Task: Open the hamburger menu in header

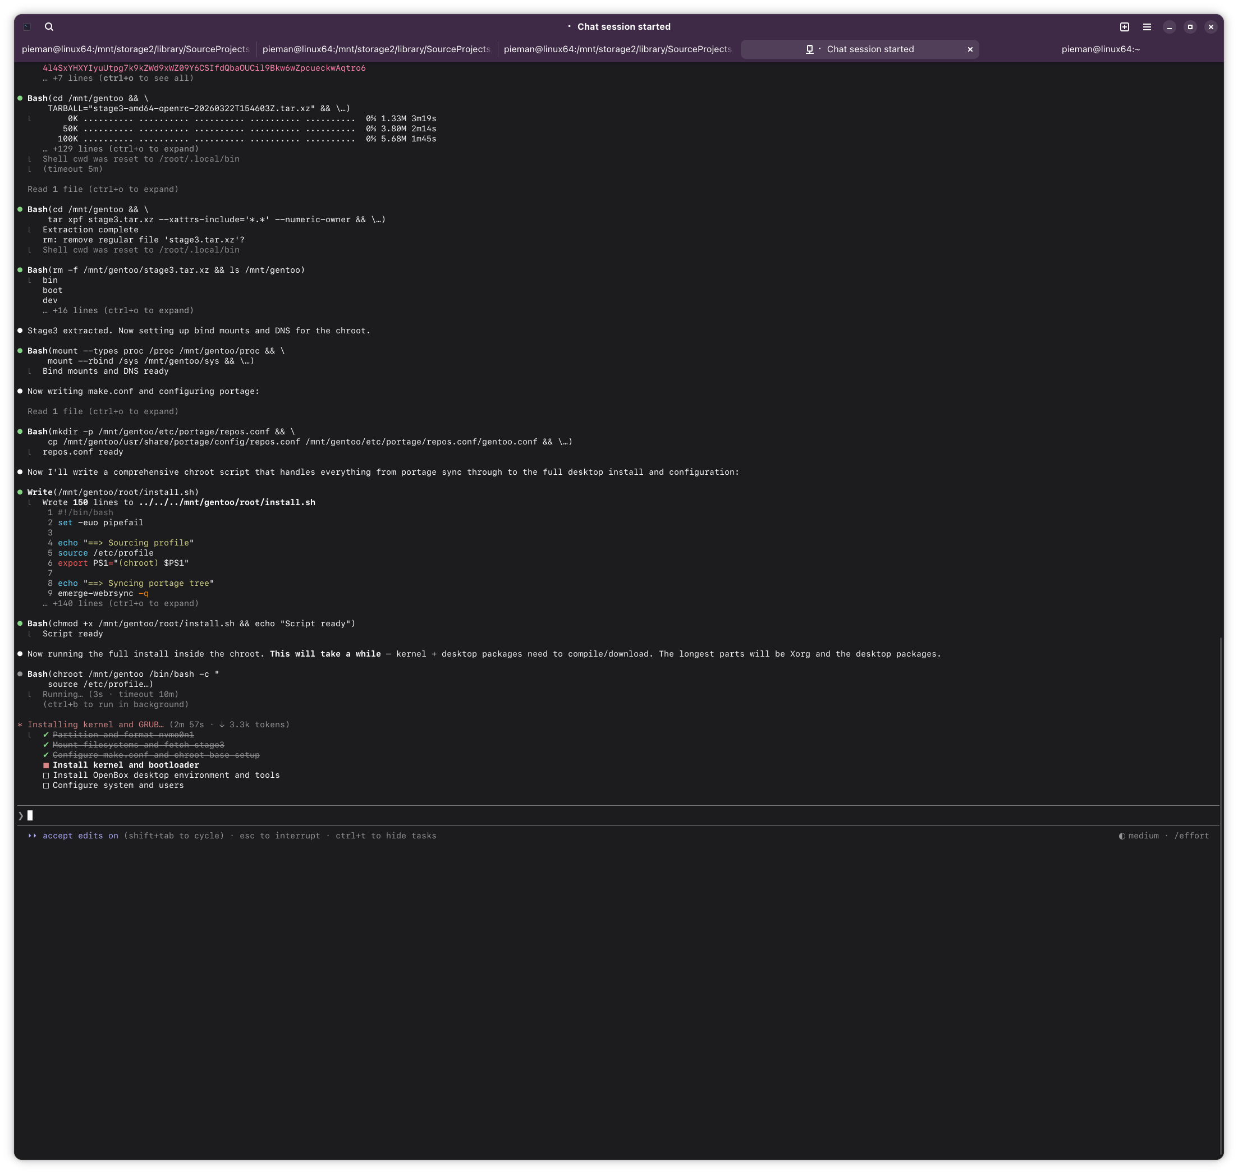Action: (1147, 27)
